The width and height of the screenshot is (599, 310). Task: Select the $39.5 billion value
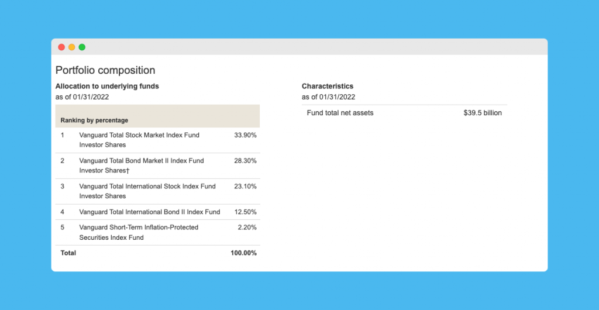(x=483, y=113)
